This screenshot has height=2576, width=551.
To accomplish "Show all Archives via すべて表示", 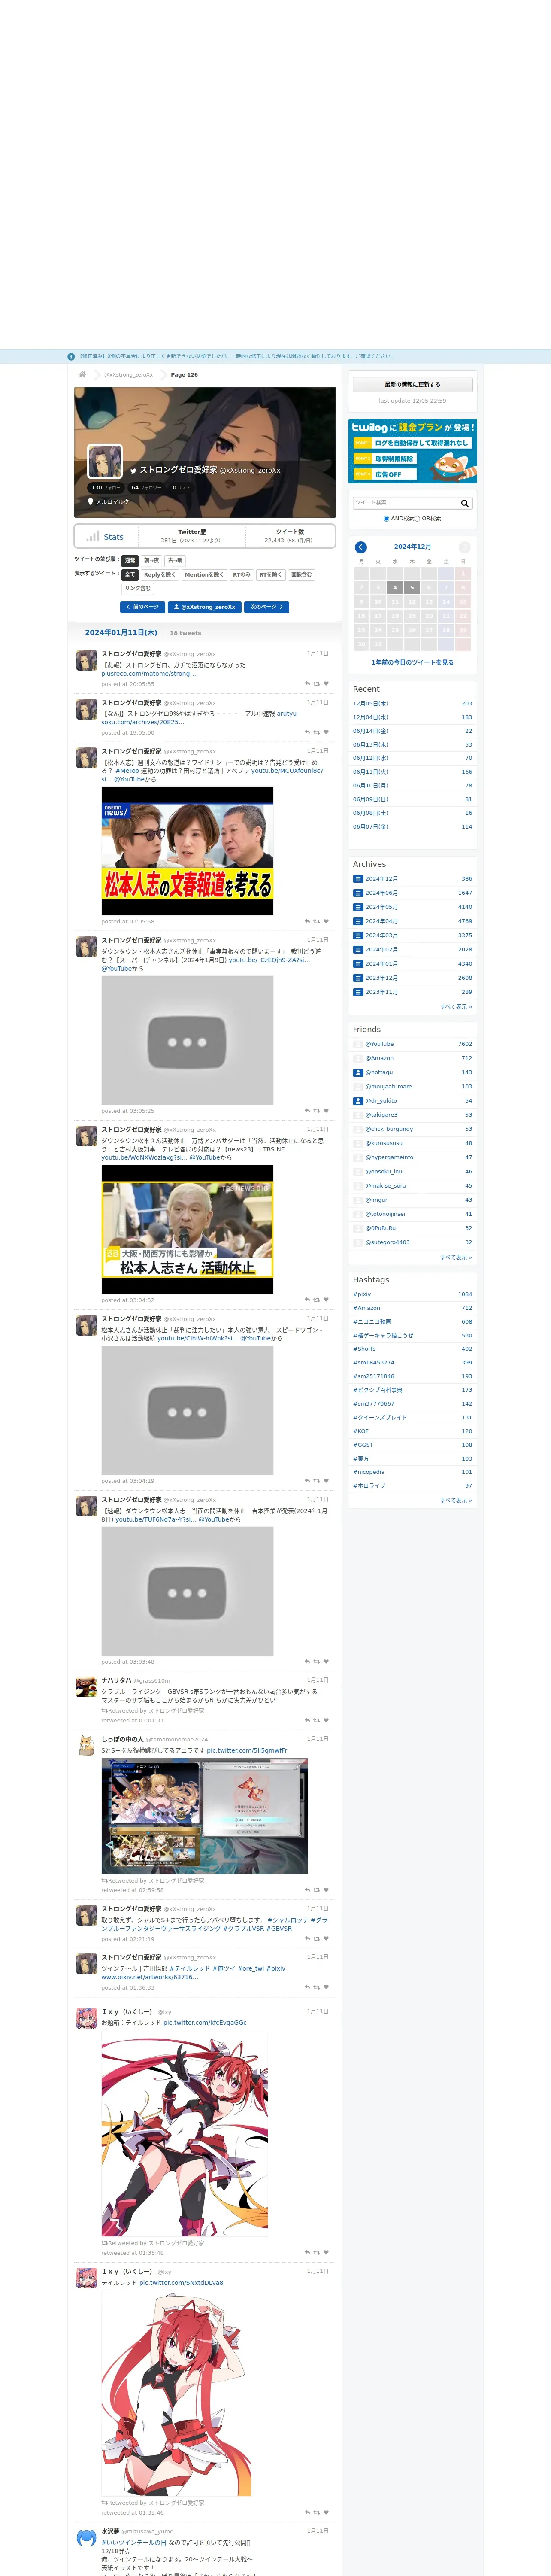I will pyautogui.click(x=456, y=1007).
